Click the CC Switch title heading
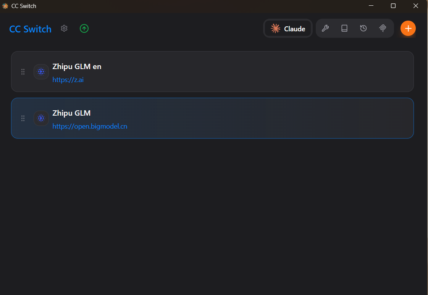Viewport: 428px width, 295px height. click(30, 29)
